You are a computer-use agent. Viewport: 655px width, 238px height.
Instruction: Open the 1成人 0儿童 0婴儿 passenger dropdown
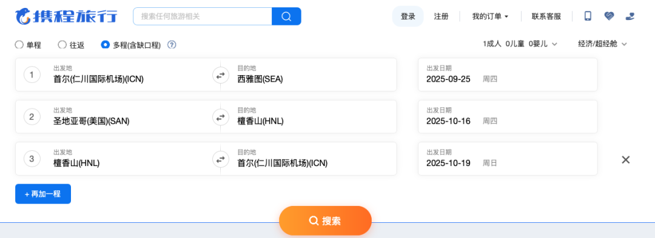tap(520, 44)
